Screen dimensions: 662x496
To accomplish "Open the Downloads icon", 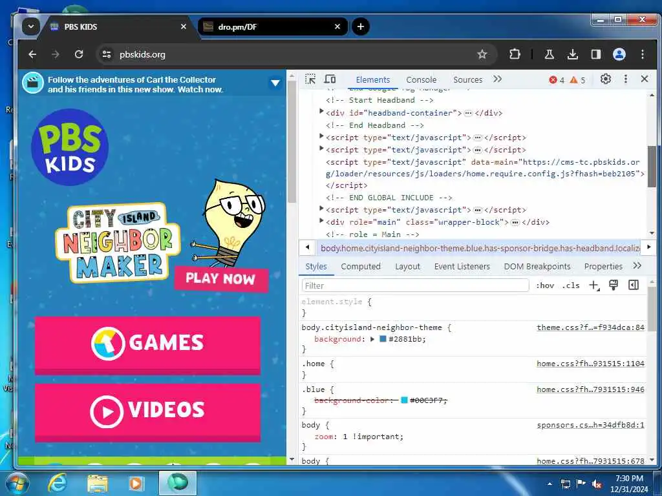I will click(573, 54).
